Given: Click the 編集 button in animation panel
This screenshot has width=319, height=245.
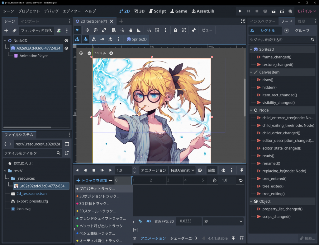Looking at the screenshot, I should pyautogui.click(x=212, y=170).
